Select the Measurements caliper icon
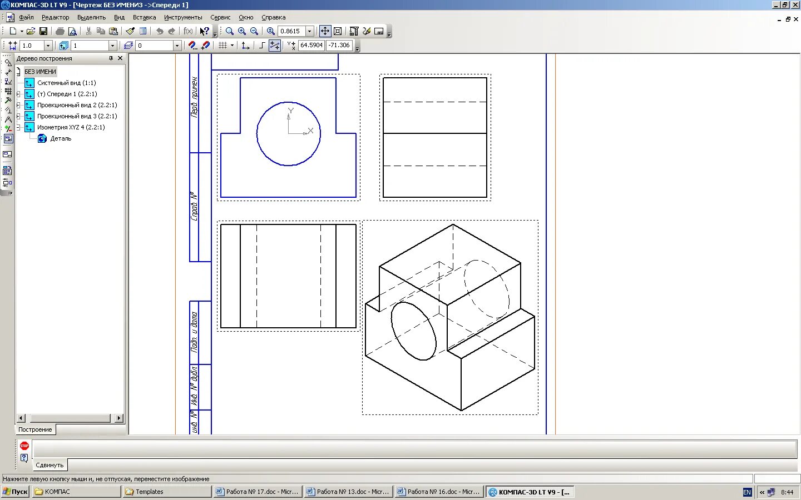Screen dimensions: 801x500 8,119
